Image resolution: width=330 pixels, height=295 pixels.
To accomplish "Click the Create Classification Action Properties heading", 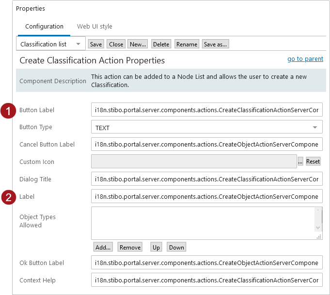I will 92,60.
